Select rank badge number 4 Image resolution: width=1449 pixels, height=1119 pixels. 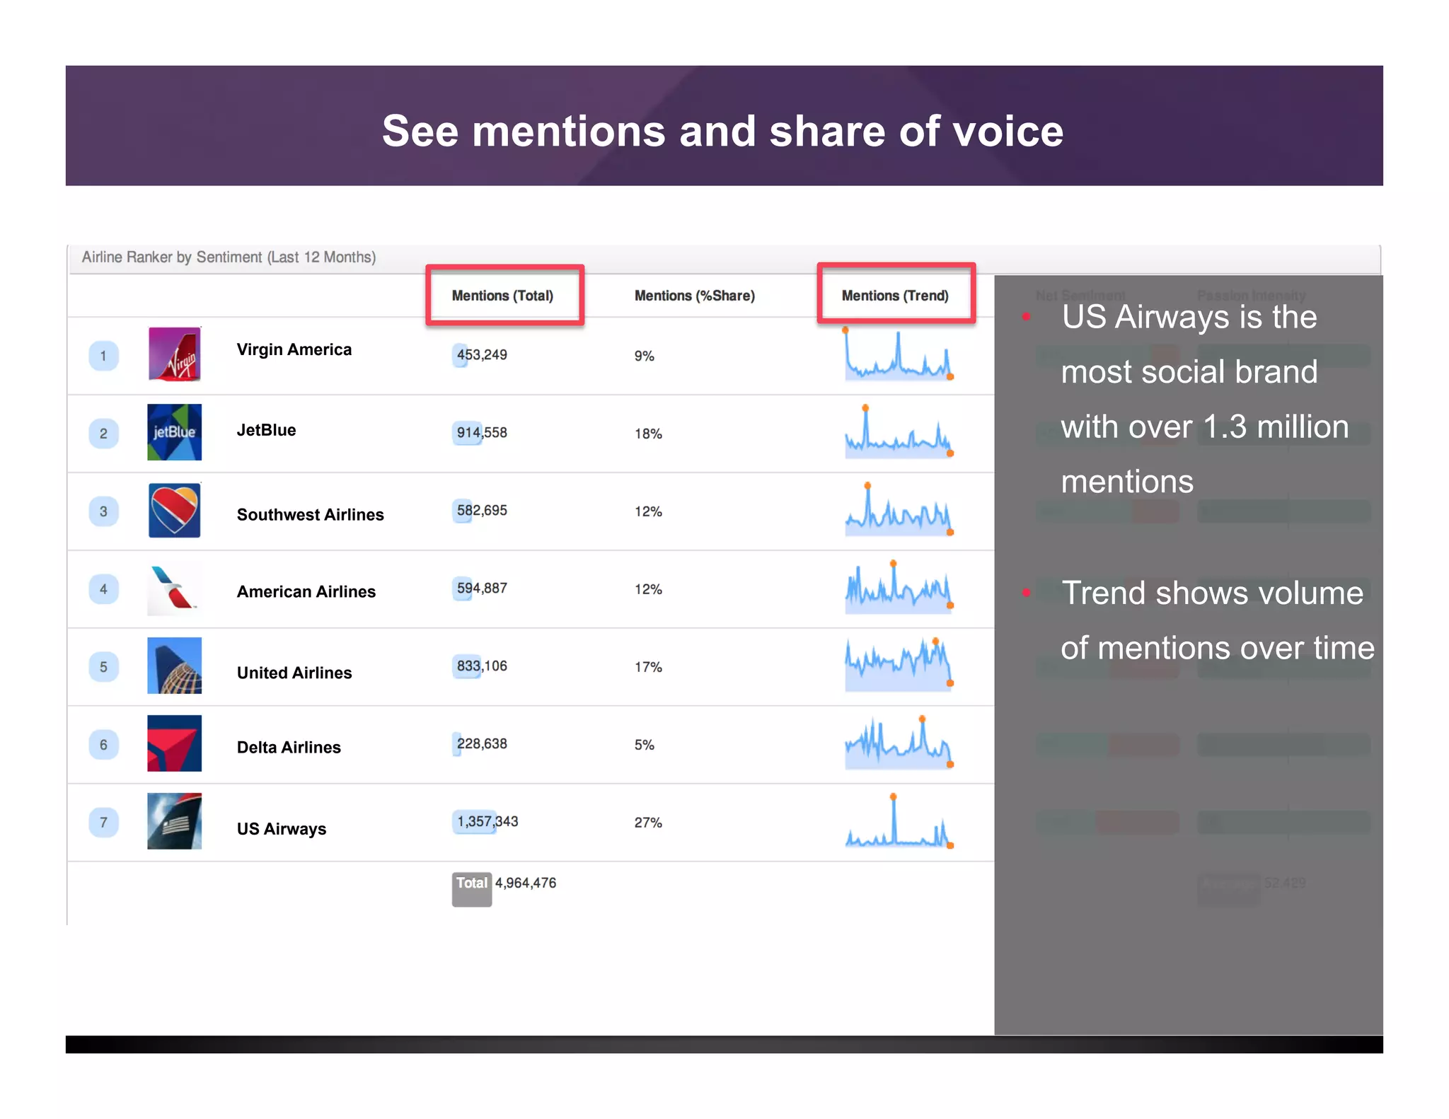(103, 589)
